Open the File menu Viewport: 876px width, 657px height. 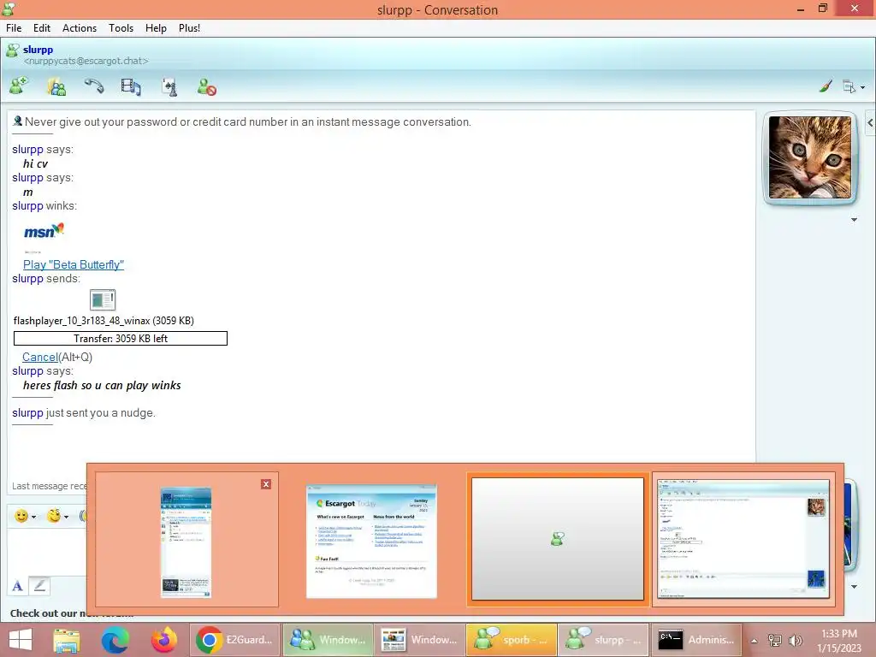tap(14, 28)
